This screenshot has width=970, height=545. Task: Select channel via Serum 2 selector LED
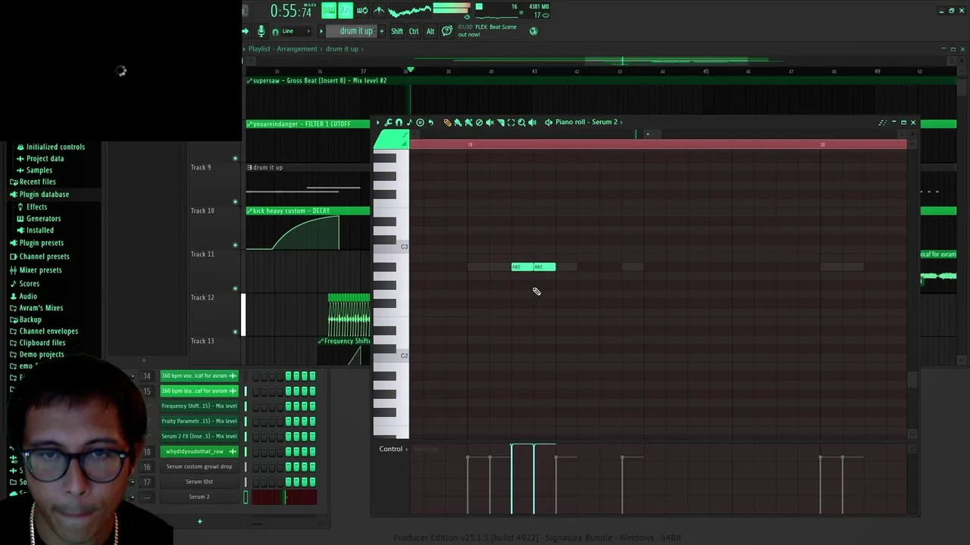(246, 497)
